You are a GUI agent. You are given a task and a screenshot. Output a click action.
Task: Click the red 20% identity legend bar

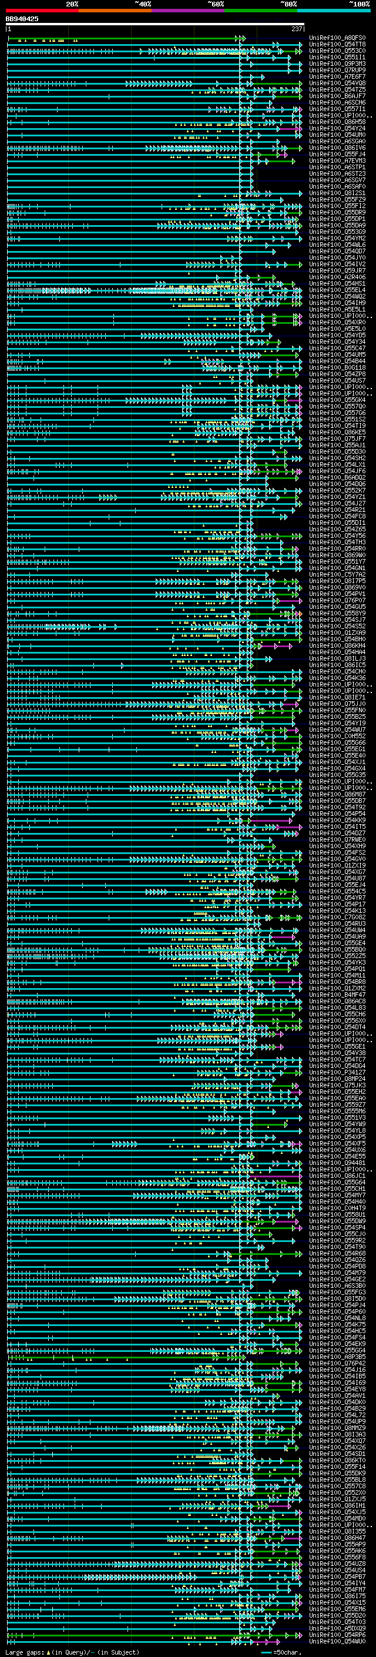pyautogui.click(x=42, y=11)
